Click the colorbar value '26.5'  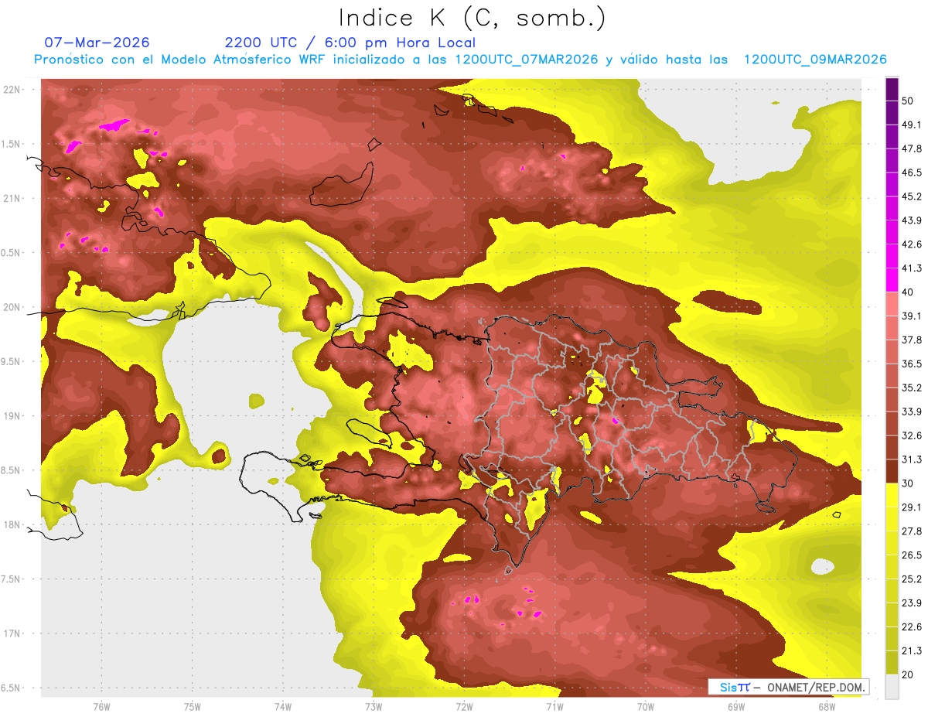pyautogui.click(x=912, y=555)
